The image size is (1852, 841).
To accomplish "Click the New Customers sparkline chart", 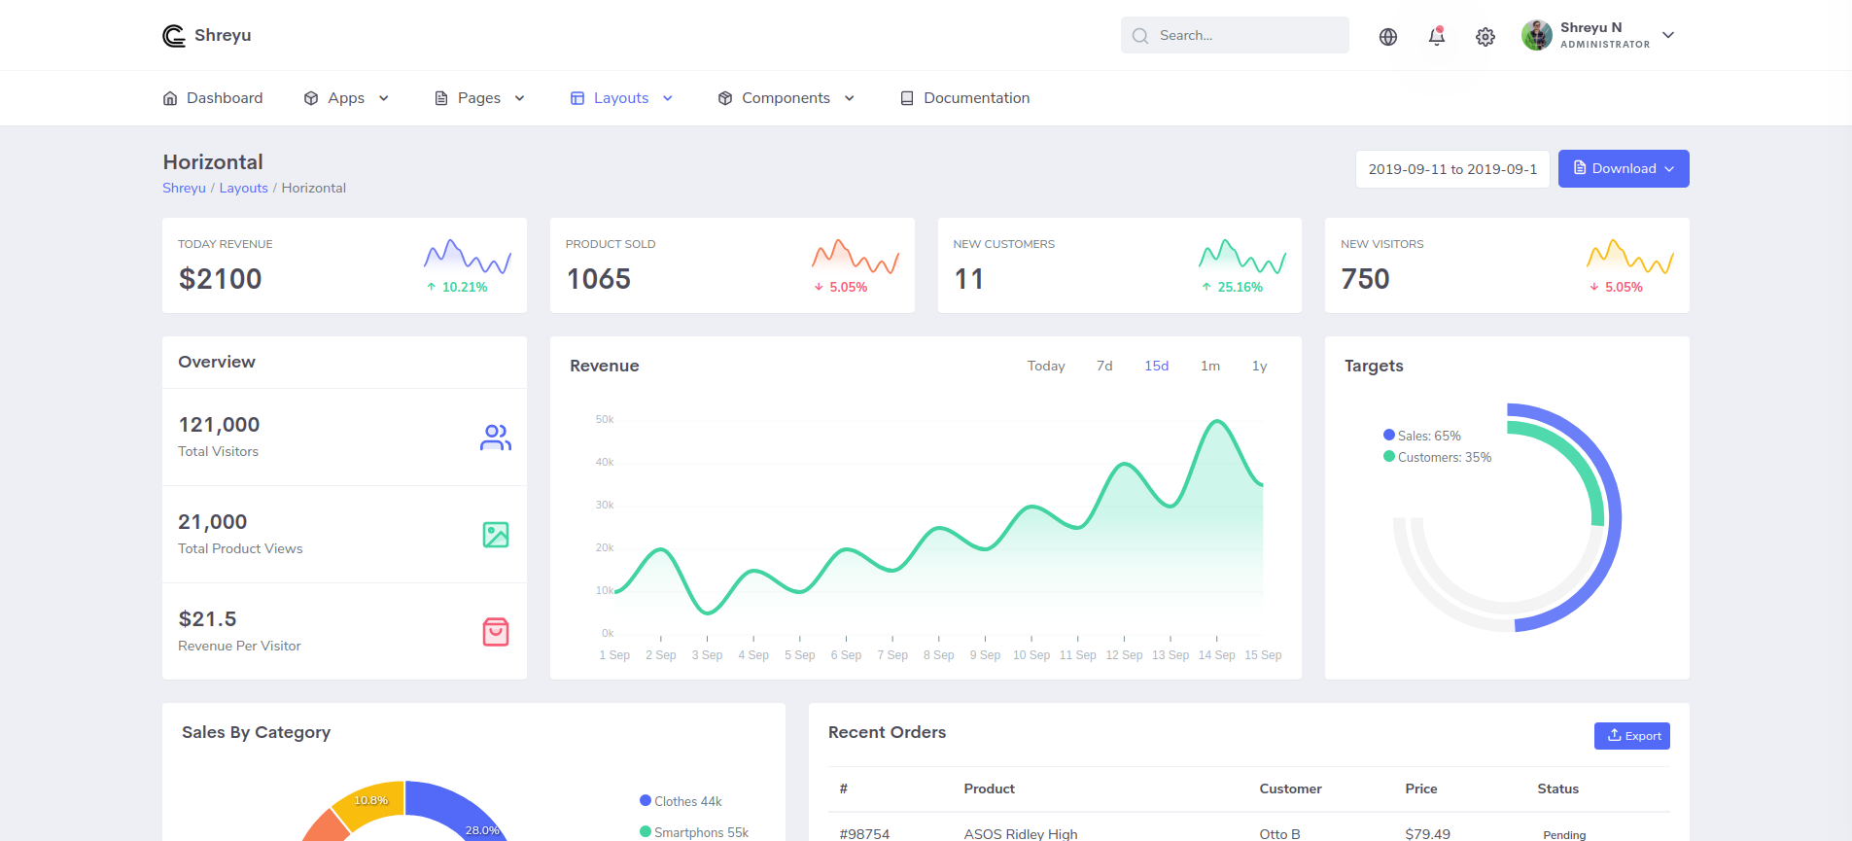I will tap(1242, 257).
